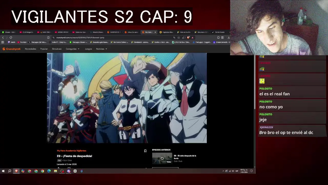Open the Ver Anime Online bookmark
The image size is (328, 185).
119,42
